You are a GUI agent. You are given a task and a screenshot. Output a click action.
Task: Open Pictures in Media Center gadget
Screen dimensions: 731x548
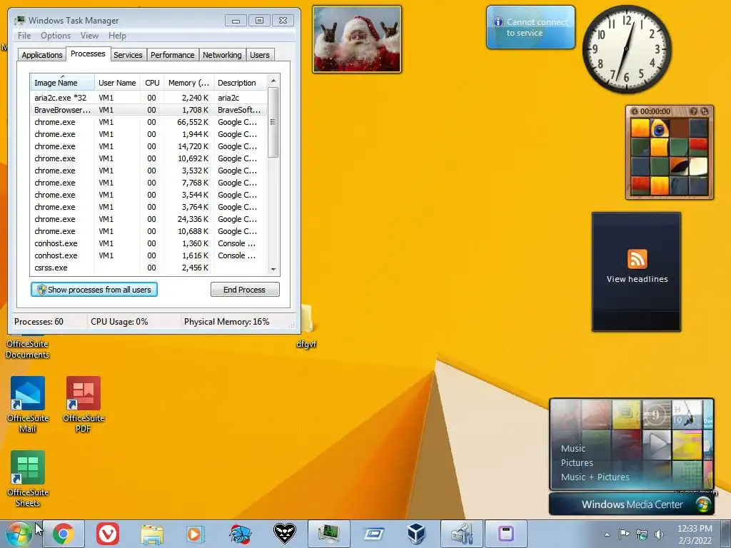pos(577,462)
